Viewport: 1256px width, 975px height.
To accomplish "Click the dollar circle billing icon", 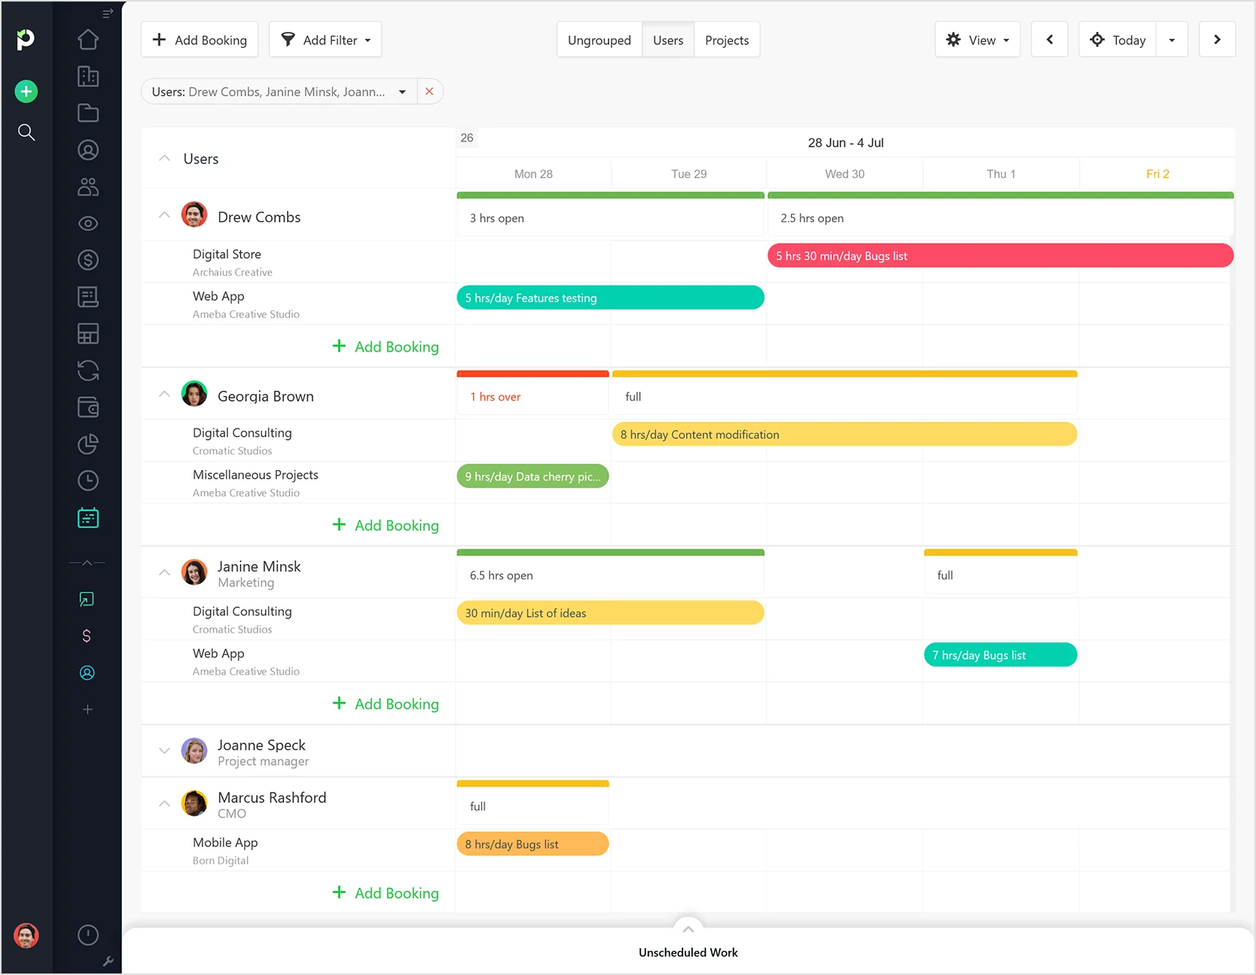I will 88,260.
